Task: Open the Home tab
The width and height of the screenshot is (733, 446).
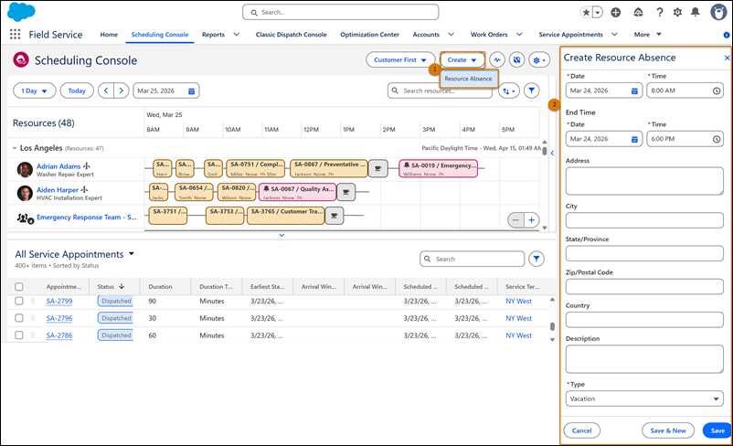Action: 109,35
